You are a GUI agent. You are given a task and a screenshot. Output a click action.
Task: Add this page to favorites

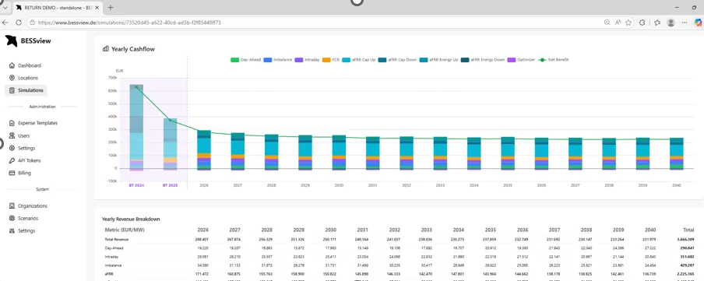(x=628, y=23)
